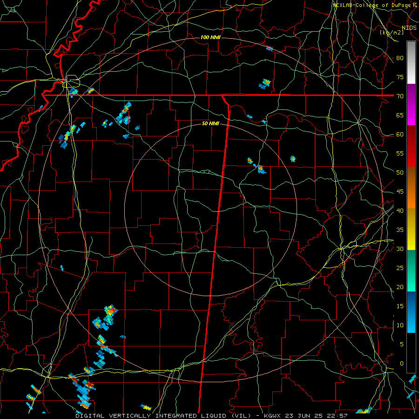The height and width of the screenshot is (419, 419).
Task: Click the legend value 65
Action: click(x=400, y=115)
